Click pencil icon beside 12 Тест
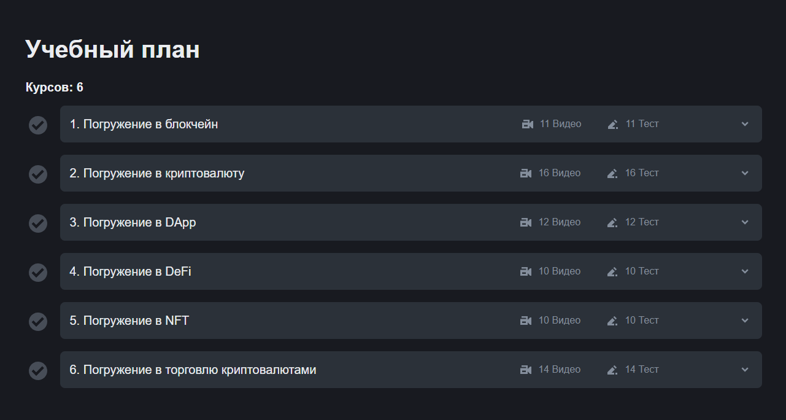 point(612,222)
